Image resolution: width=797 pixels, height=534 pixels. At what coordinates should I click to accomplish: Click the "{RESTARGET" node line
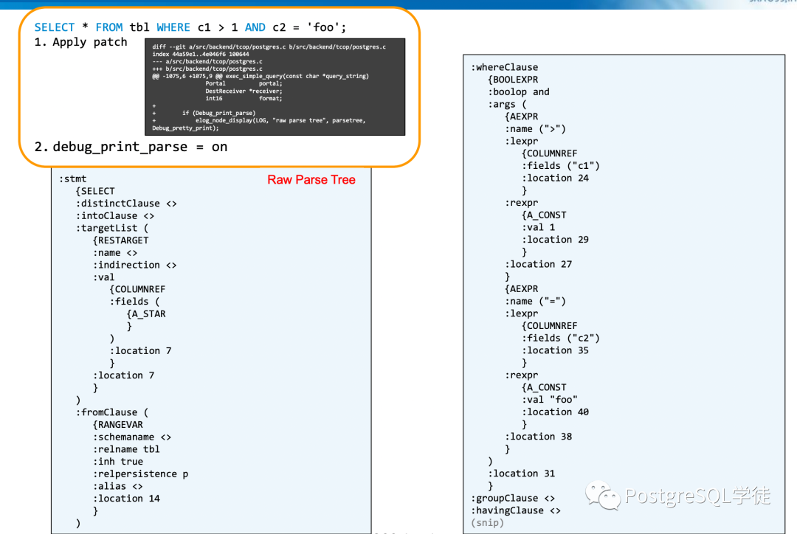pos(120,240)
